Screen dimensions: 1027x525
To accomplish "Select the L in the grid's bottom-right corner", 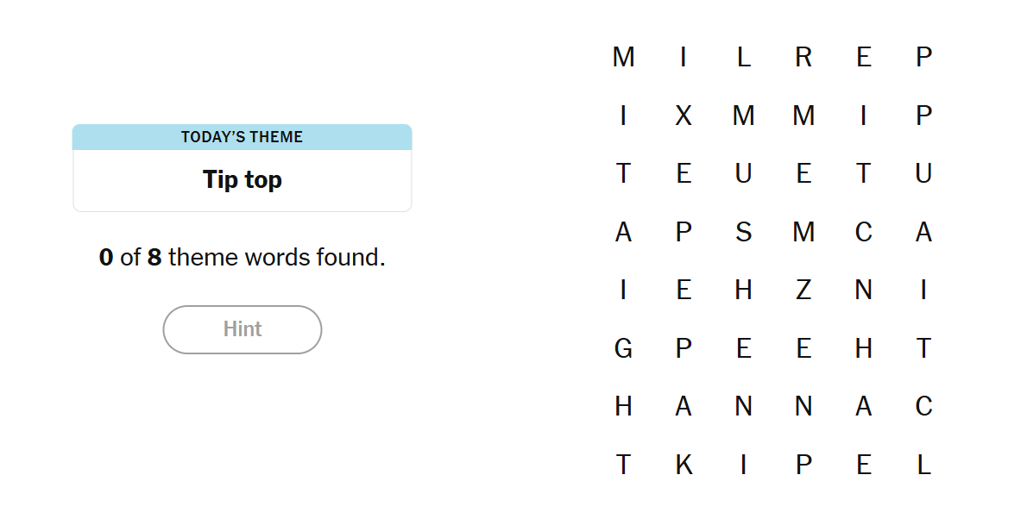I will point(923,466).
